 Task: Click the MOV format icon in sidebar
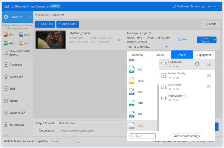pyautogui.click(x=21, y=35)
